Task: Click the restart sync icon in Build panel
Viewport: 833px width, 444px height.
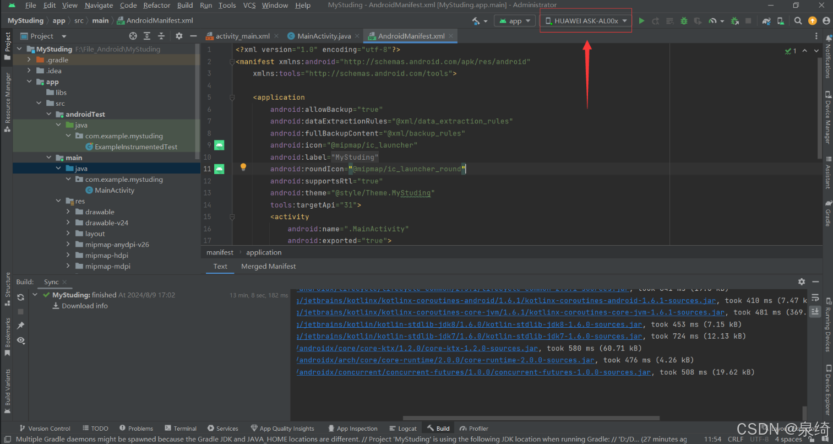Action: point(20,297)
